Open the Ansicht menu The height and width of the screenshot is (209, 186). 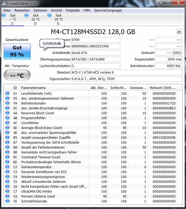click(x=56, y=10)
